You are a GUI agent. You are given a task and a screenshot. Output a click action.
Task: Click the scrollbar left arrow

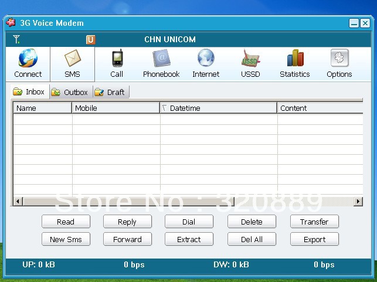[18, 201]
